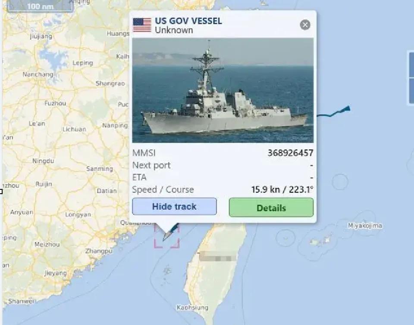Select the ship marker inside pink brackets
The width and height of the screenshot is (414, 325).
point(167,236)
